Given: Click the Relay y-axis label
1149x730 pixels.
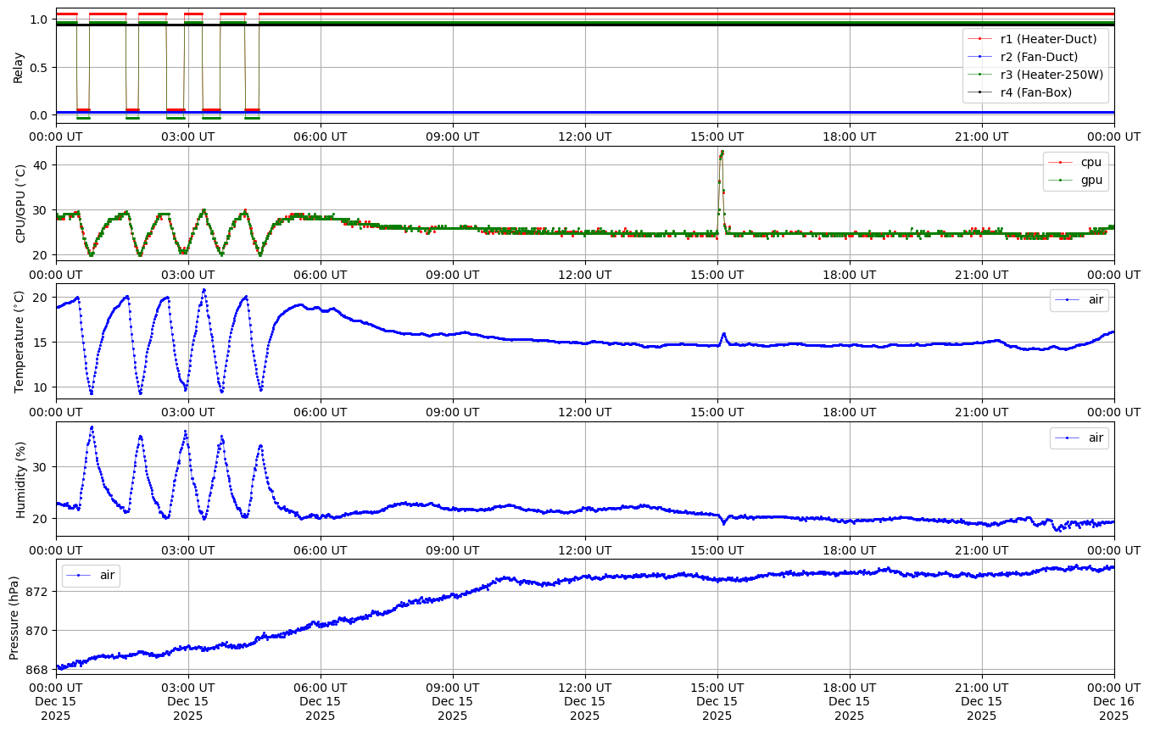Looking at the screenshot, I should pos(18,67).
